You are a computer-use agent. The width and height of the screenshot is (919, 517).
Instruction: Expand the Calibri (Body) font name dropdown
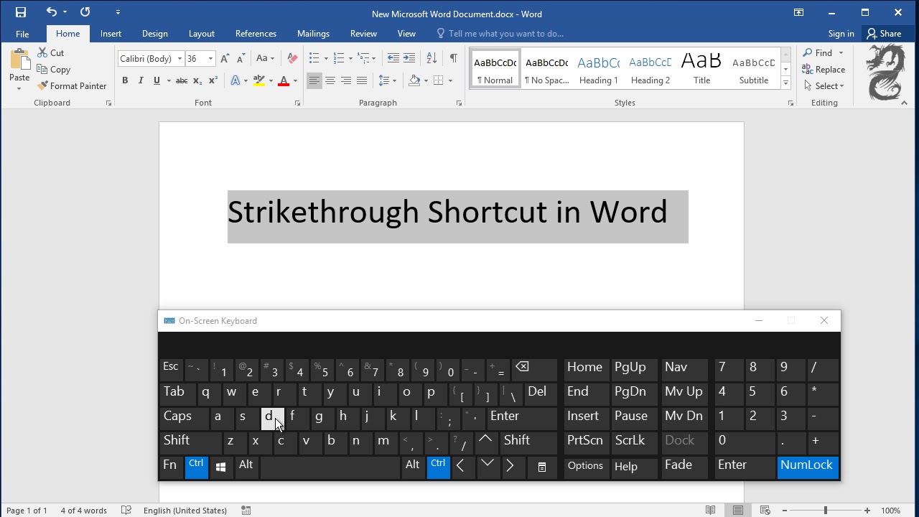click(179, 59)
